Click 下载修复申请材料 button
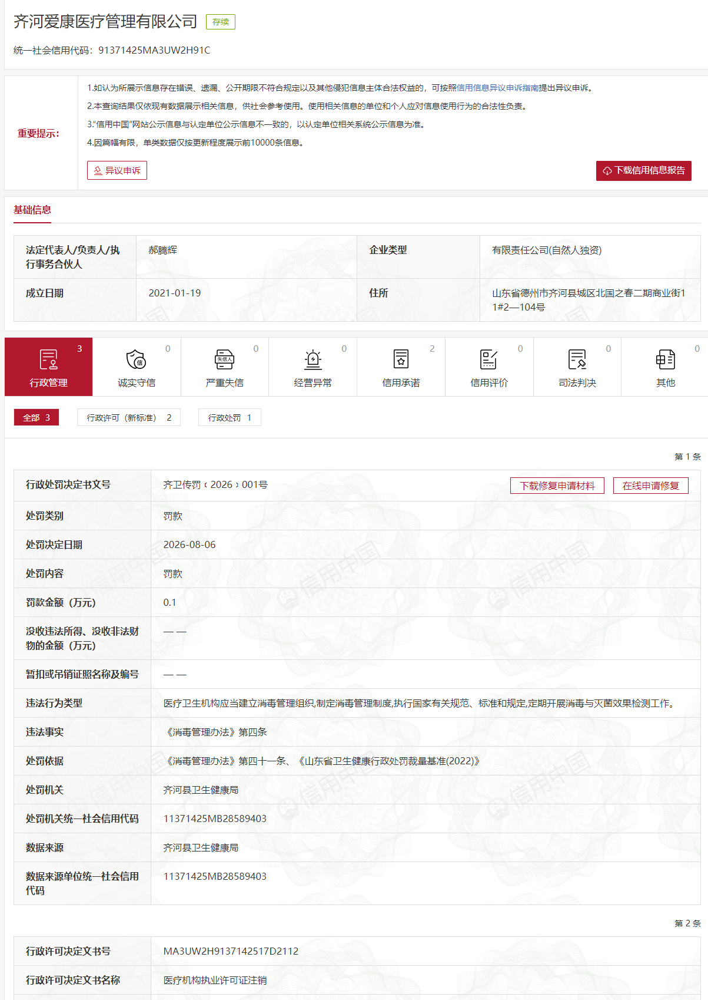The image size is (708, 1000). tap(557, 486)
